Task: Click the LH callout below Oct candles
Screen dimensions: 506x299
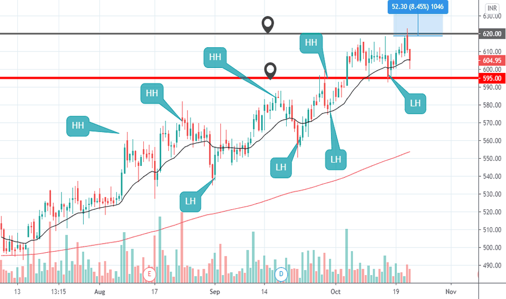Action: pyautogui.click(x=336, y=159)
